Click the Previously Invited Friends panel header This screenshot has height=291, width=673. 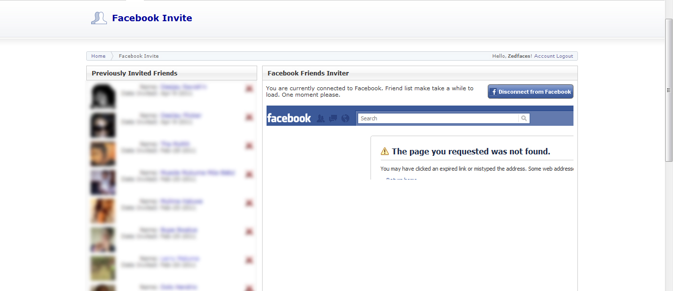171,73
